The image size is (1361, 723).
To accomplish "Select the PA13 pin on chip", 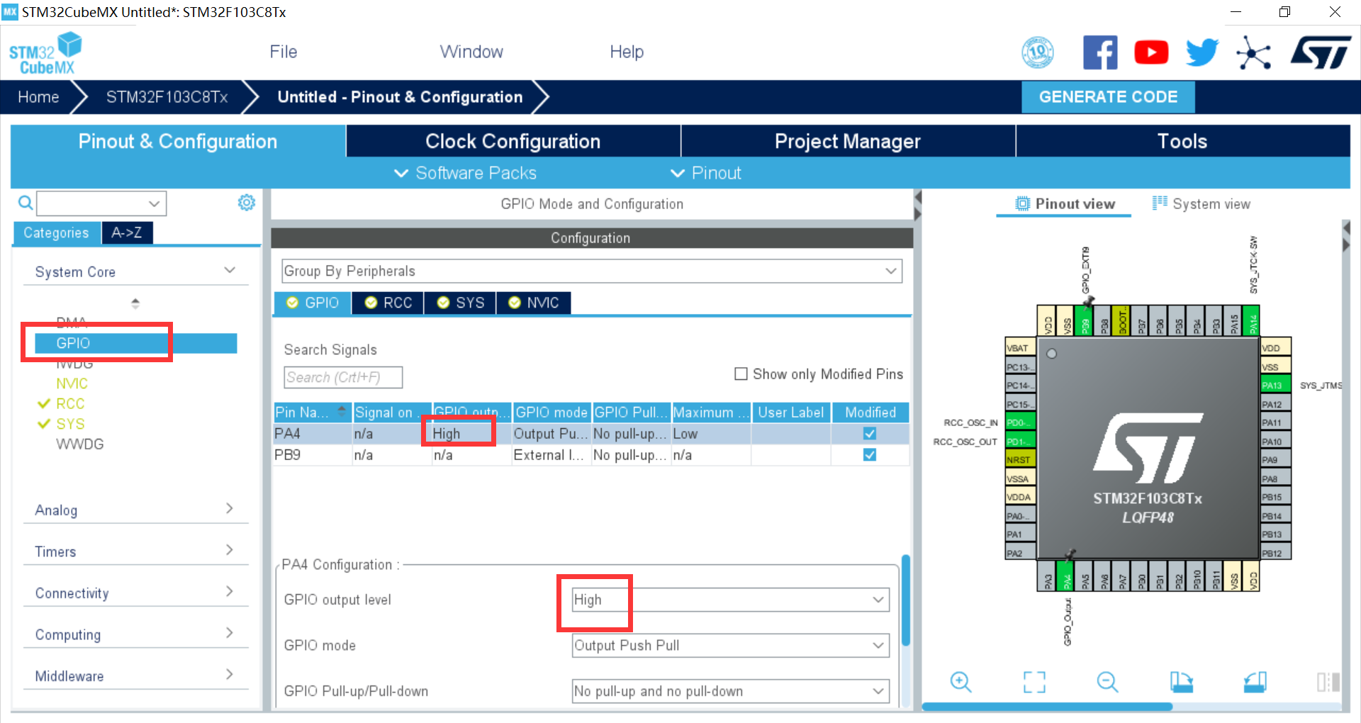I will click(x=1275, y=385).
